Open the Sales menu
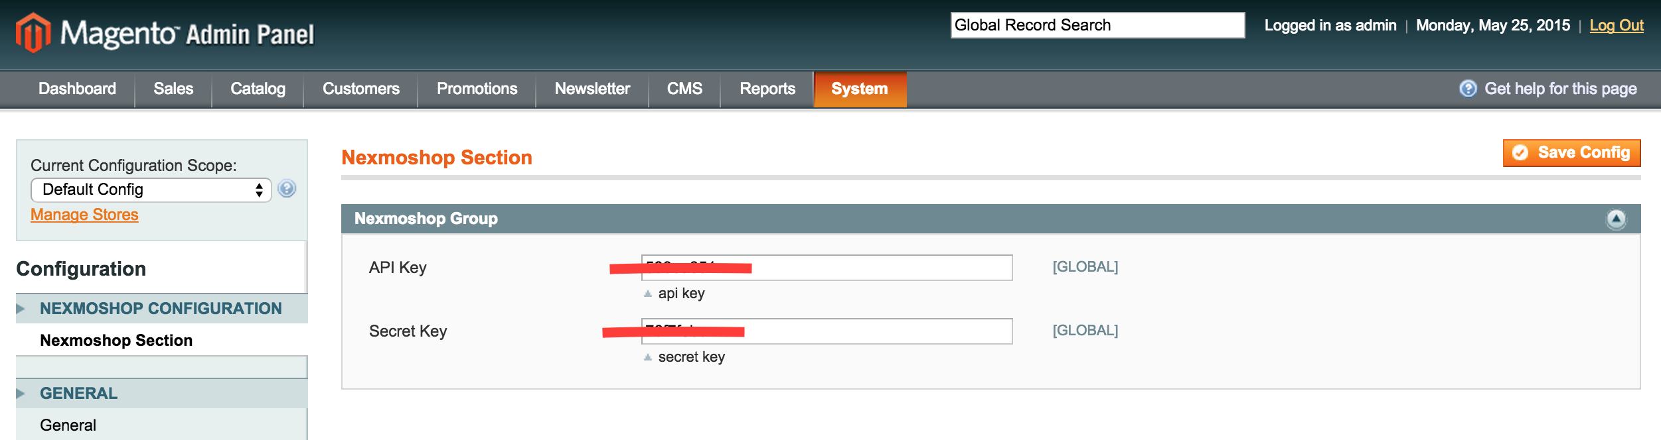This screenshot has width=1661, height=440. tap(173, 89)
